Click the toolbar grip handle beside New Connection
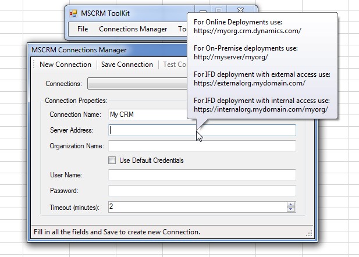Viewport: 359px width, 257px height. coord(35,65)
